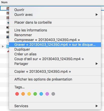
Task: Click Graver sur le disque option
Action: click(x=55, y=45)
